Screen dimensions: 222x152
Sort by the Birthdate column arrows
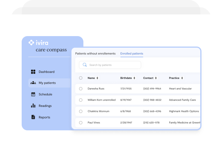[x=135, y=78]
